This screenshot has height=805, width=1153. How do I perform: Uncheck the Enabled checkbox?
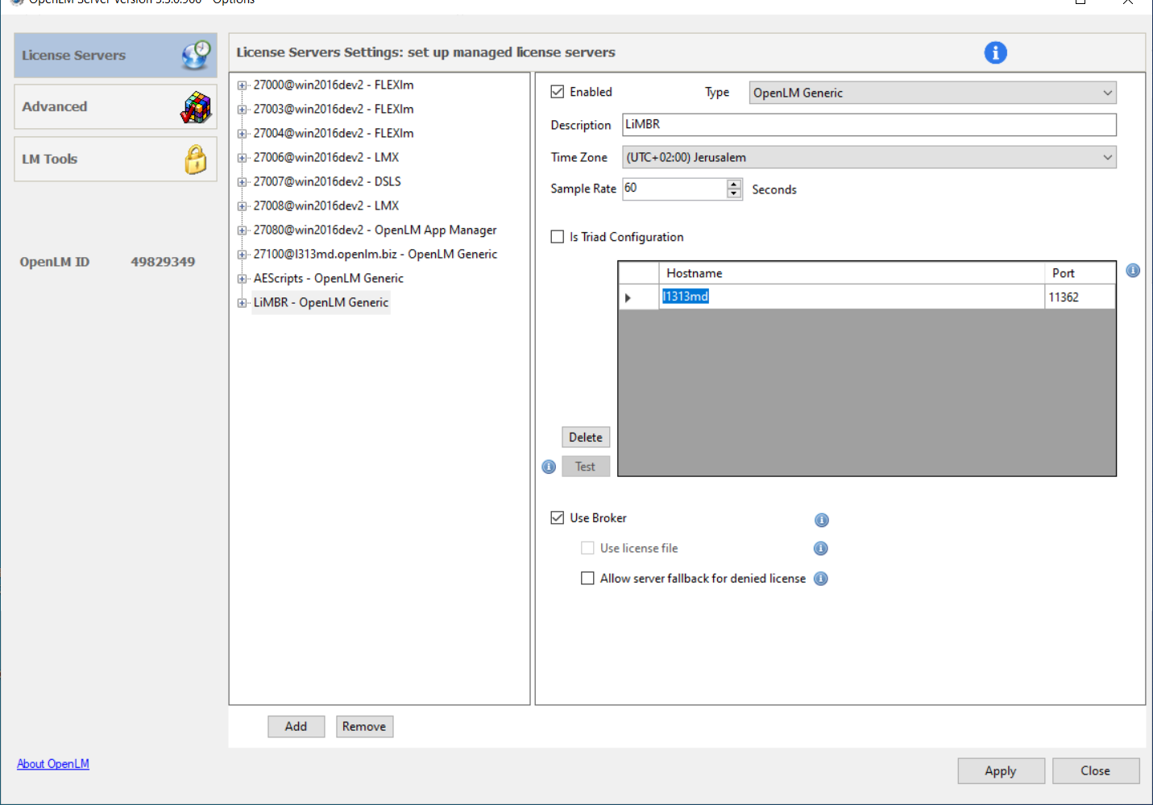pos(558,92)
